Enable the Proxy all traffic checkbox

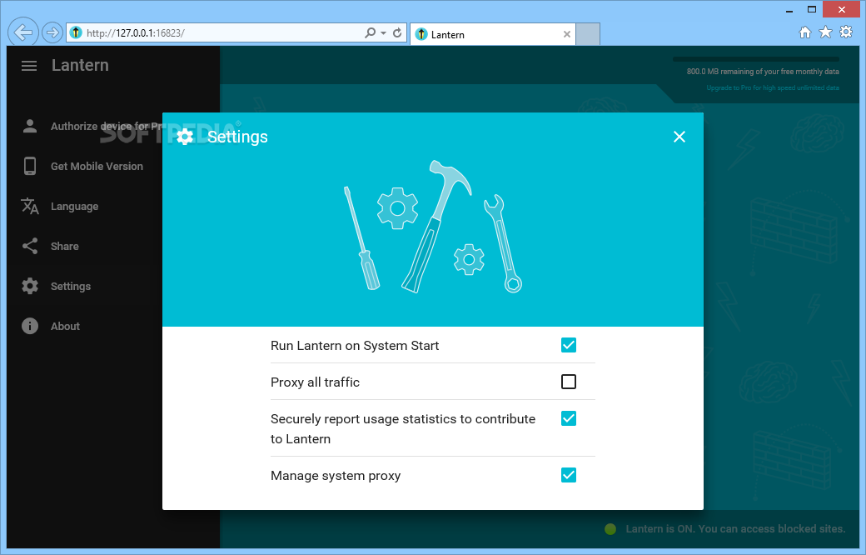[568, 382]
